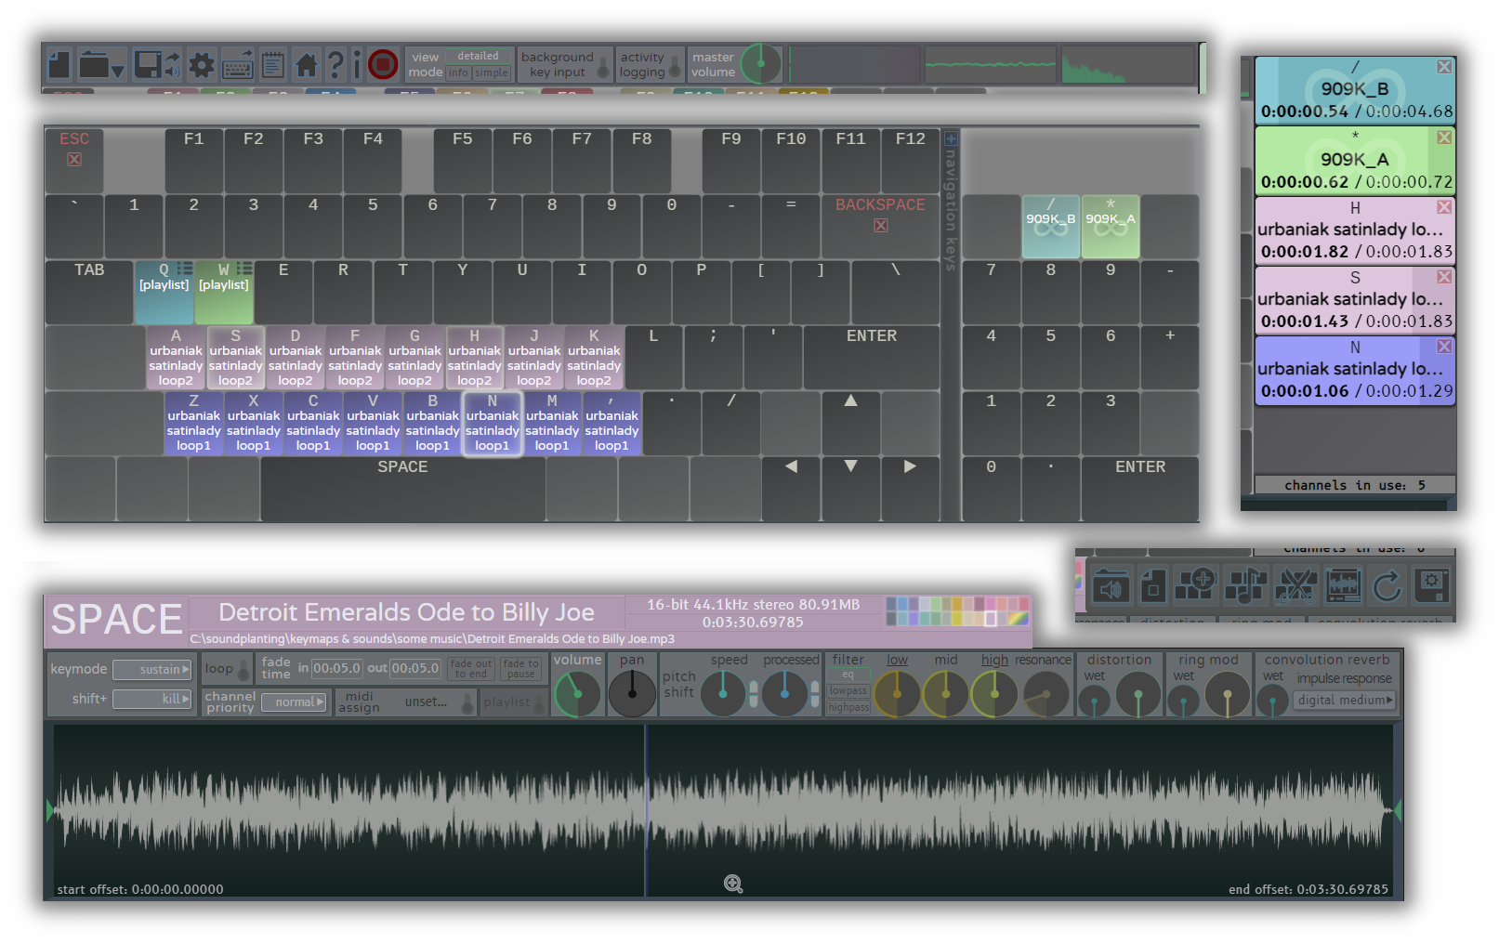Switch view mode to simple
Screen dimensions: 1499x944
492,72
